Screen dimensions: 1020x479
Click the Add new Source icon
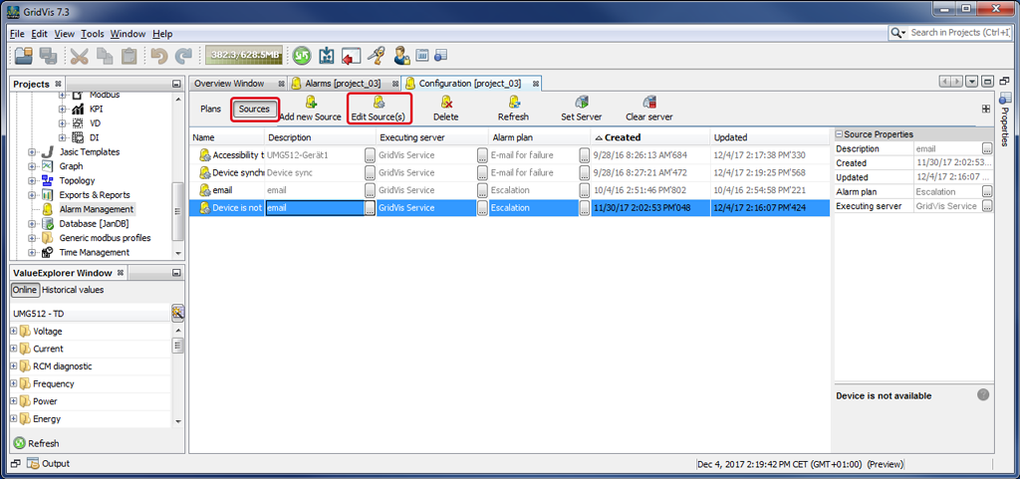pos(311,102)
